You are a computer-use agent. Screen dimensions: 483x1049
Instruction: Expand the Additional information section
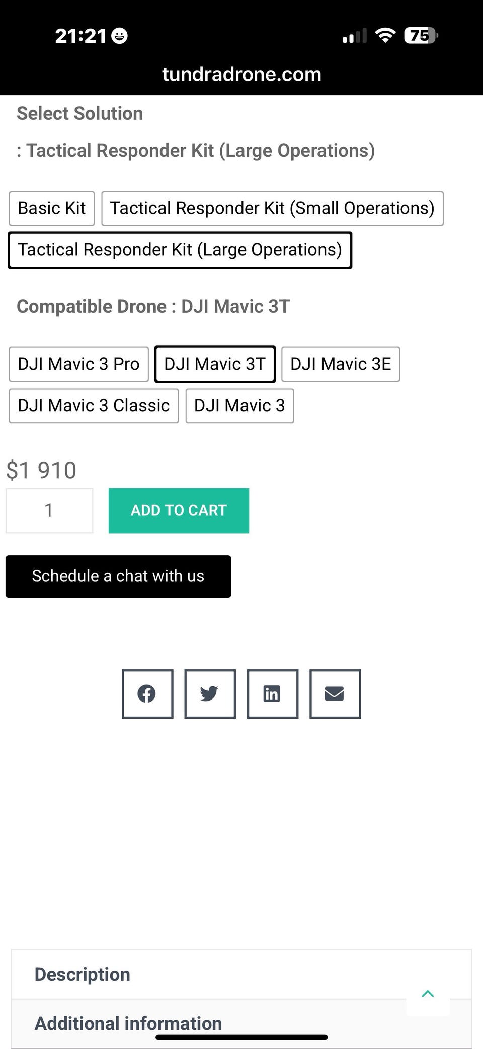pyautogui.click(x=128, y=1023)
